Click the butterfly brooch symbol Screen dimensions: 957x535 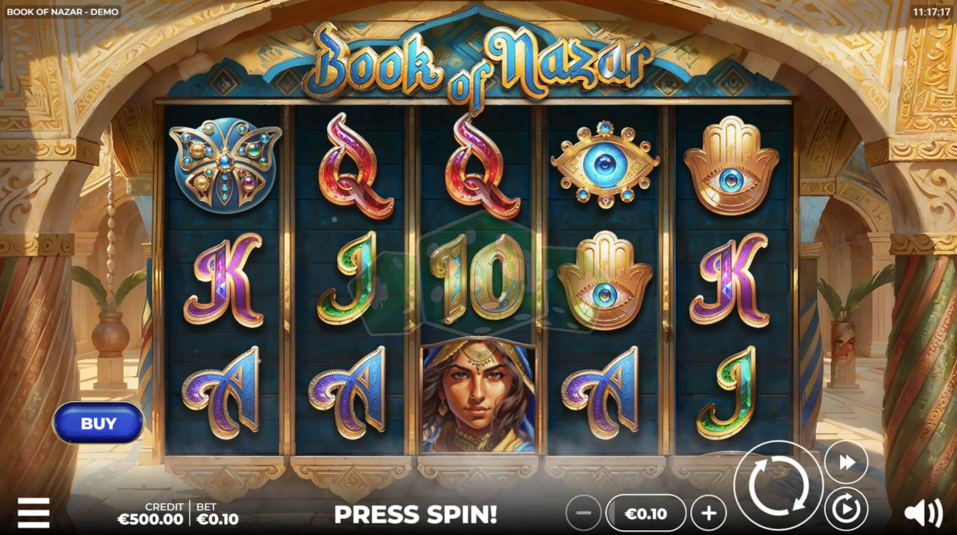click(225, 161)
